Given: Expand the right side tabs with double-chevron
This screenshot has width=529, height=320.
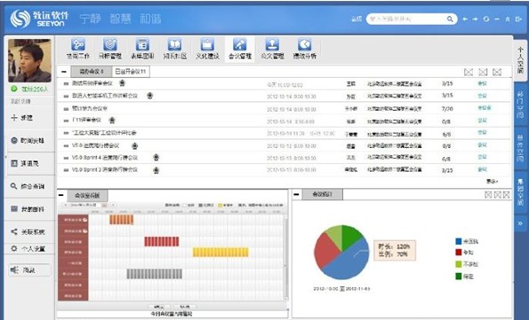Looking at the screenshot, I should pyautogui.click(x=520, y=223).
